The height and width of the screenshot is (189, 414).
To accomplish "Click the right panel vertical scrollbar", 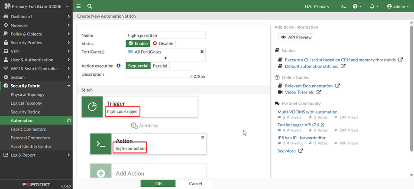I will coord(411,88).
